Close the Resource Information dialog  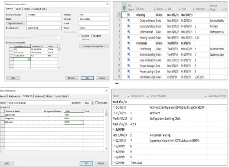(x=107, y=4)
